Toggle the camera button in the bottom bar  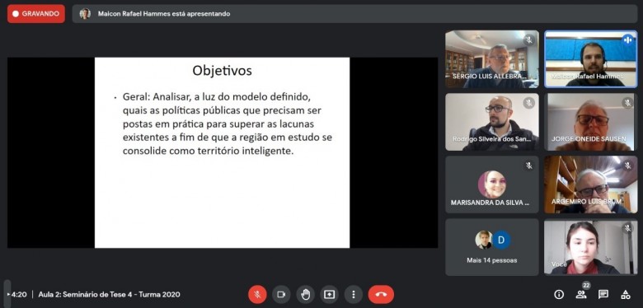click(x=281, y=295)
